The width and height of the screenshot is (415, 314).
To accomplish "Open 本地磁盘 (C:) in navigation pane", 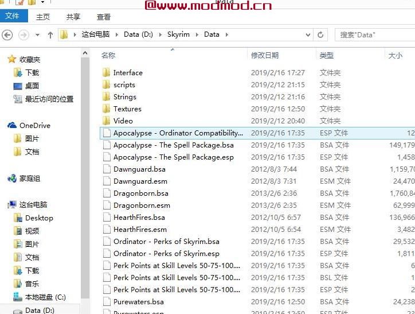I will pyautogui.click(x=45, y=297).
